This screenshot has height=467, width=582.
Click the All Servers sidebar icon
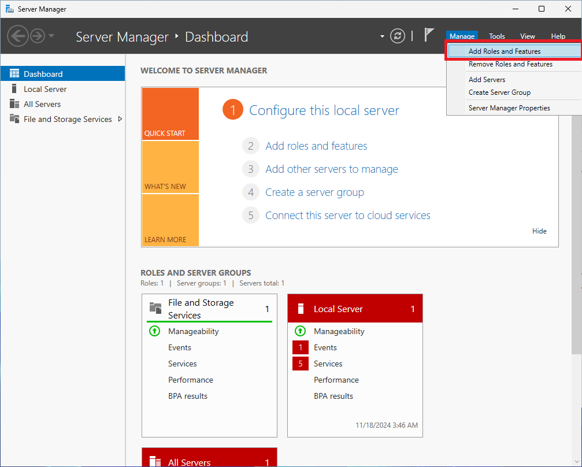point(14,104)
